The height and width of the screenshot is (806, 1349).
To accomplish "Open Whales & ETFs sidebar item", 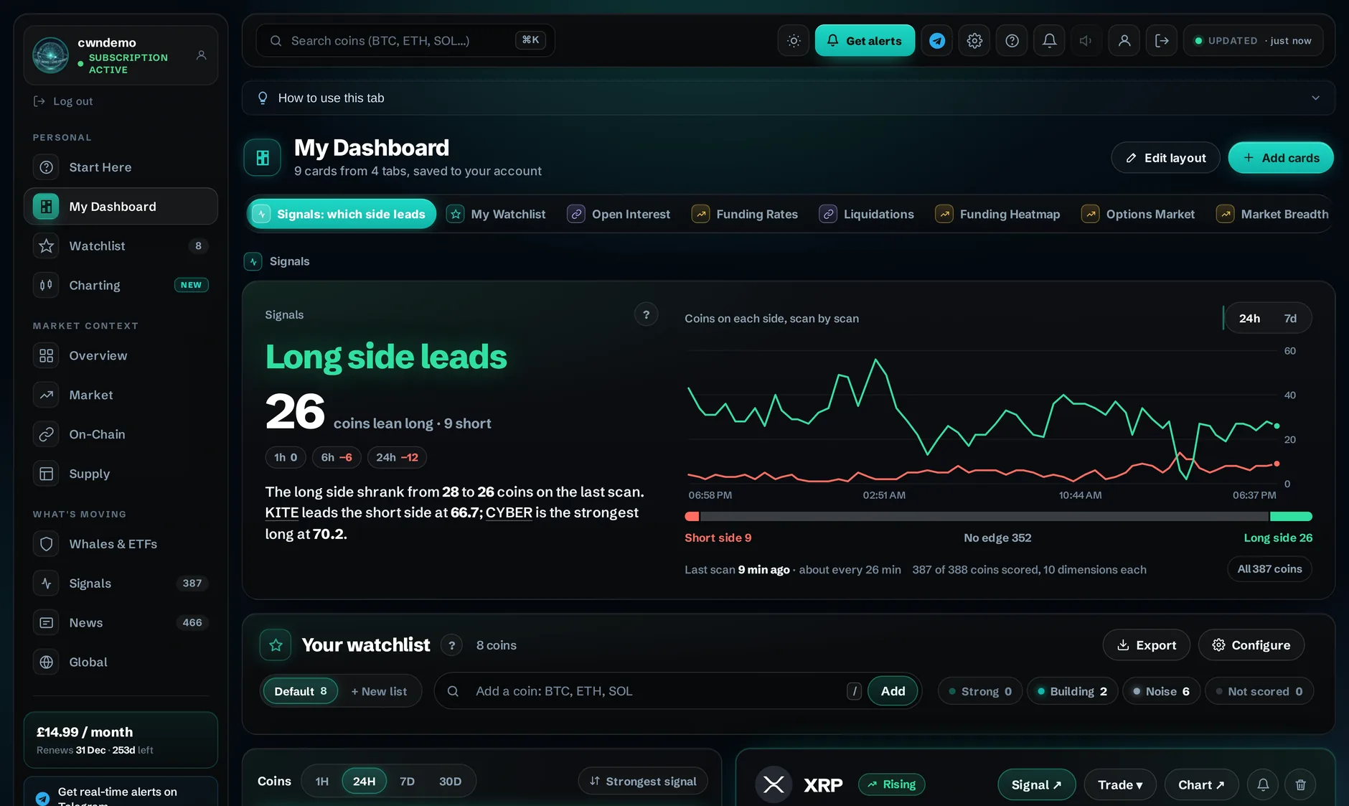I will pos(121,544).
